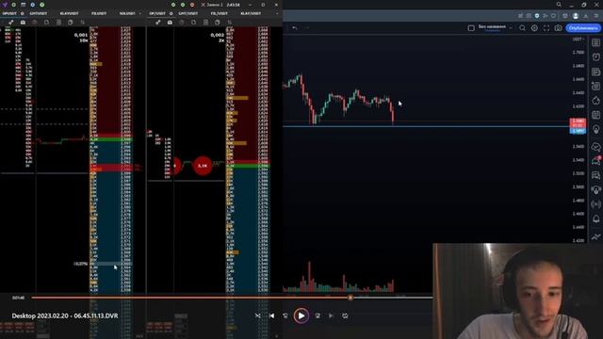Switch to GMT/USDT tab in right order book
603x339 pixels.
[x=188, y=13]
